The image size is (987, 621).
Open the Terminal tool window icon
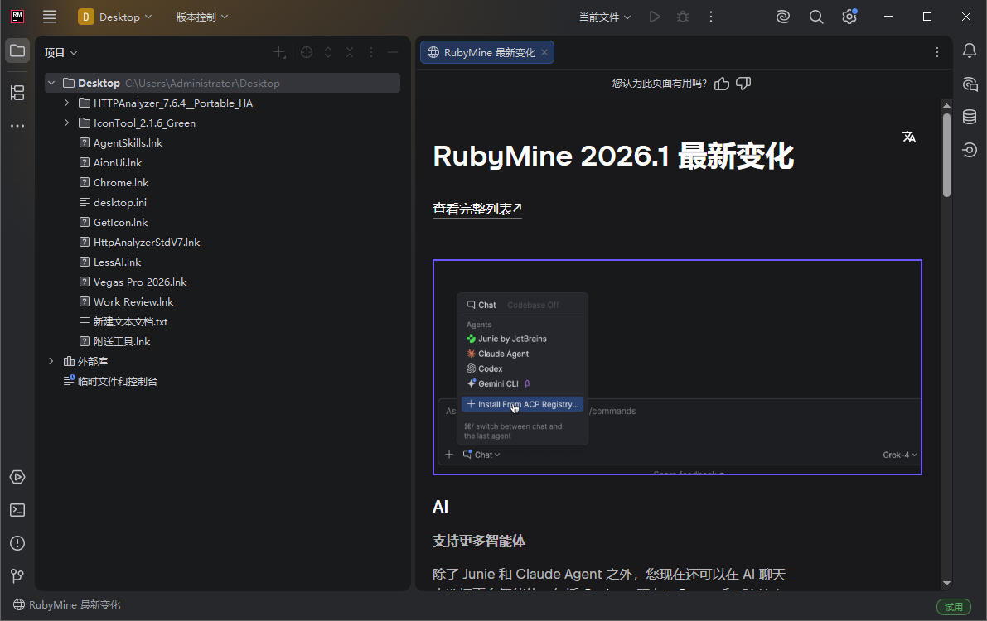click(x=17, y=510)
